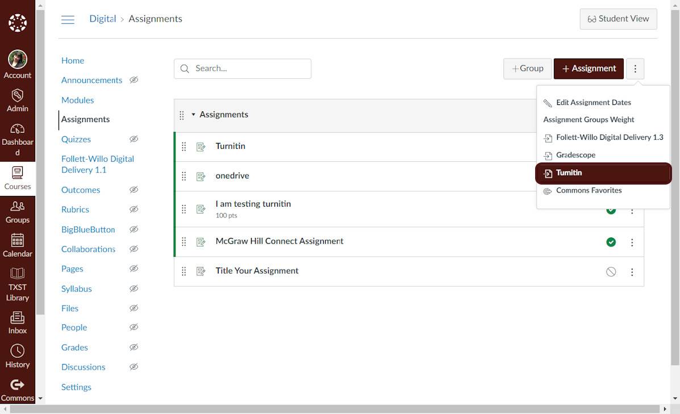The width and height of the screenshot is (680, 414).
Task: Toggle the hamburger course menu icon
Action: click(x=68, y=19)
